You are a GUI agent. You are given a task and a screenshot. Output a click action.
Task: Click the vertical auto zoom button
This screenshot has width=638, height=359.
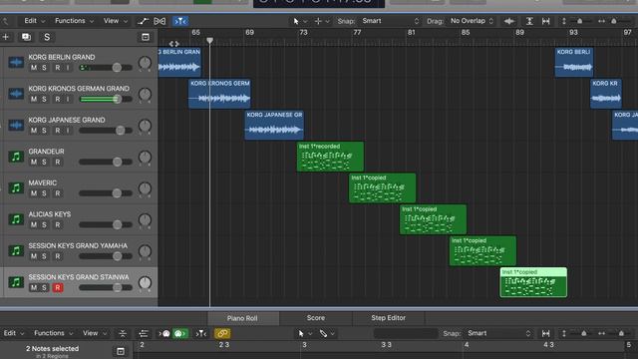(529, 21)
